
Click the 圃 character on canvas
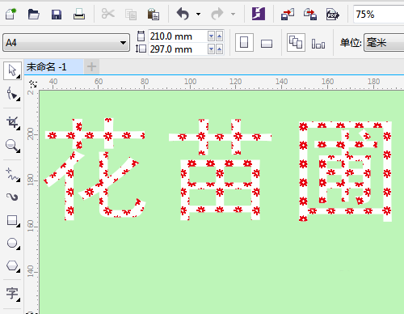345,172
